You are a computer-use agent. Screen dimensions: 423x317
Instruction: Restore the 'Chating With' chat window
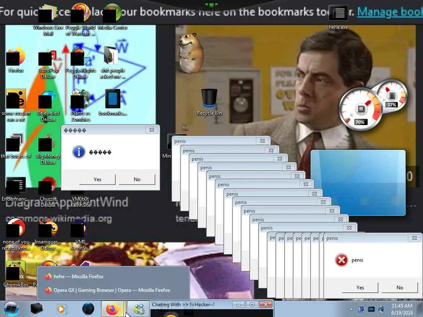[x=252, y=305]
